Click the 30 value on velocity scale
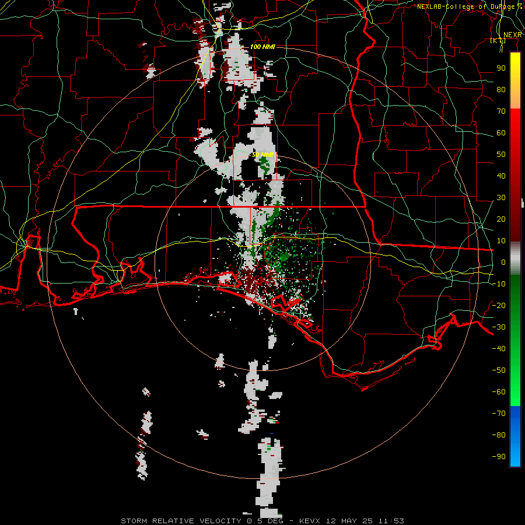Viewport: 525px width, 525px height. (501, 198)
